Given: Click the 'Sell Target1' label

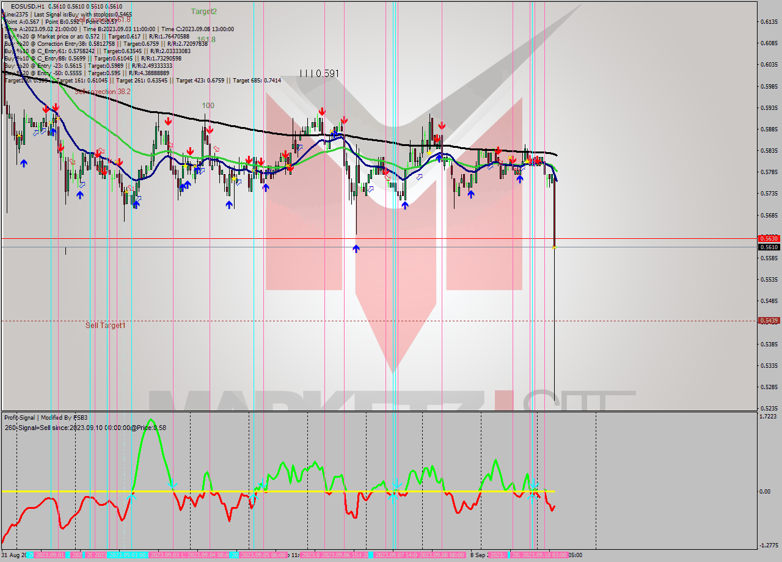Looking at the screenshot, I should (x=105, y=326).
